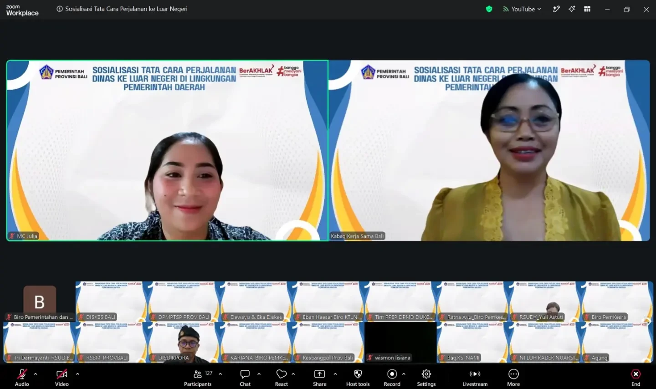Select the DISDIKPORA participant thumbnail
Screen dimensions: 656x389
coord(184,343)
